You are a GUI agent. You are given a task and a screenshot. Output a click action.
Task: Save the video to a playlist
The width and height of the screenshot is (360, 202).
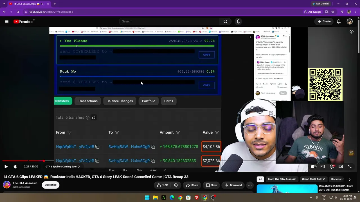pyautogui.click(x=211, y=185)
